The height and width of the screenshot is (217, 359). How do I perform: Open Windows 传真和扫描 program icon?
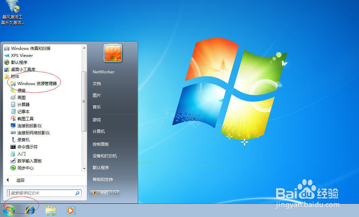[7, 49]
